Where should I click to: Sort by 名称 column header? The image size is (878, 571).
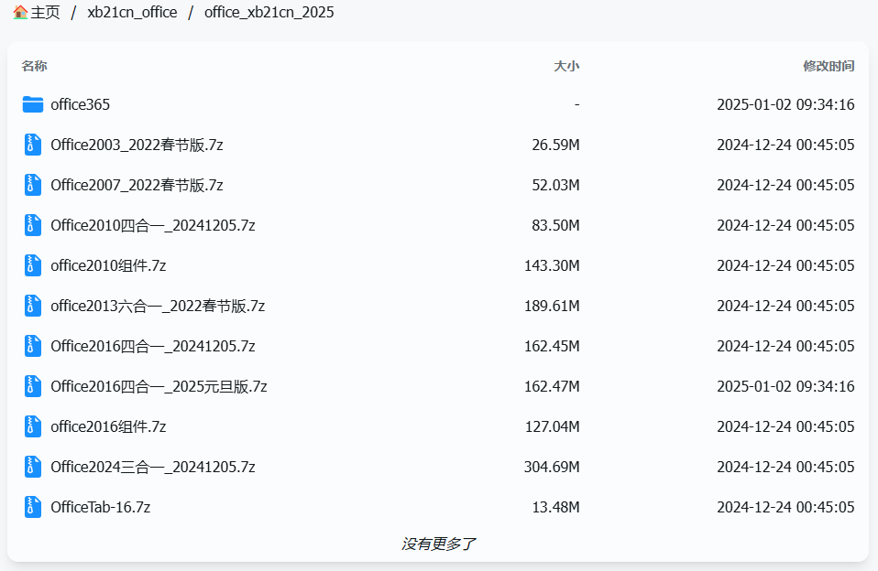pyautogui.click(x=34, y=66)
